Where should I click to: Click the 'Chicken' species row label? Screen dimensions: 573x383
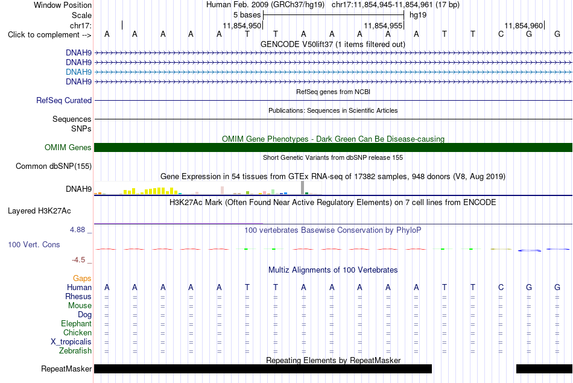point(77,332)
